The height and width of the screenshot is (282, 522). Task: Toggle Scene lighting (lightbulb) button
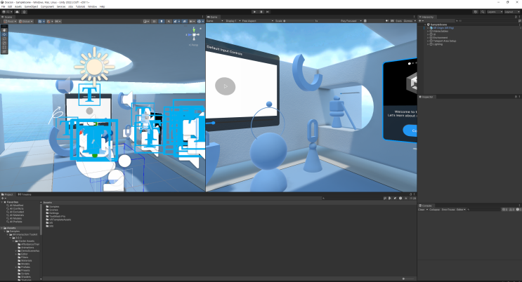[x=162, y=21]
